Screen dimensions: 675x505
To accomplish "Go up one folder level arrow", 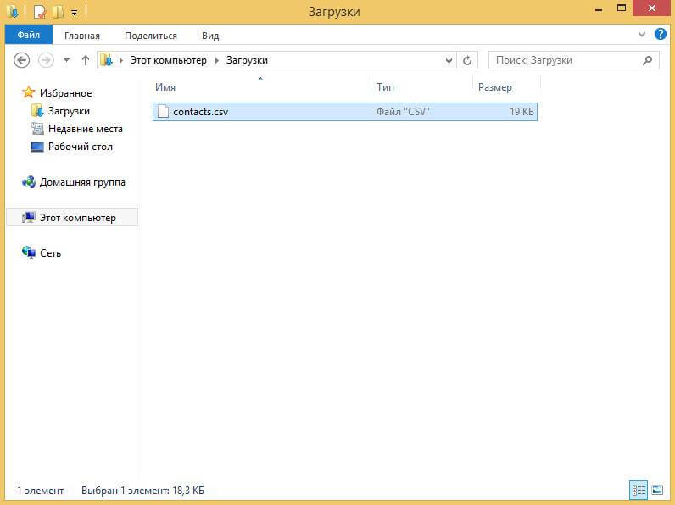I will point(86,60).
